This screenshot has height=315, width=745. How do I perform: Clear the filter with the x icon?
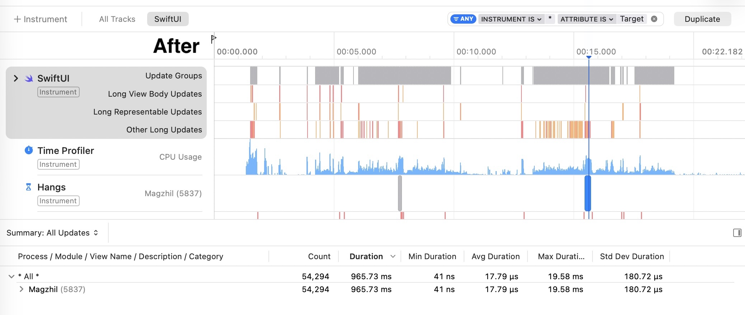(654, 19)
